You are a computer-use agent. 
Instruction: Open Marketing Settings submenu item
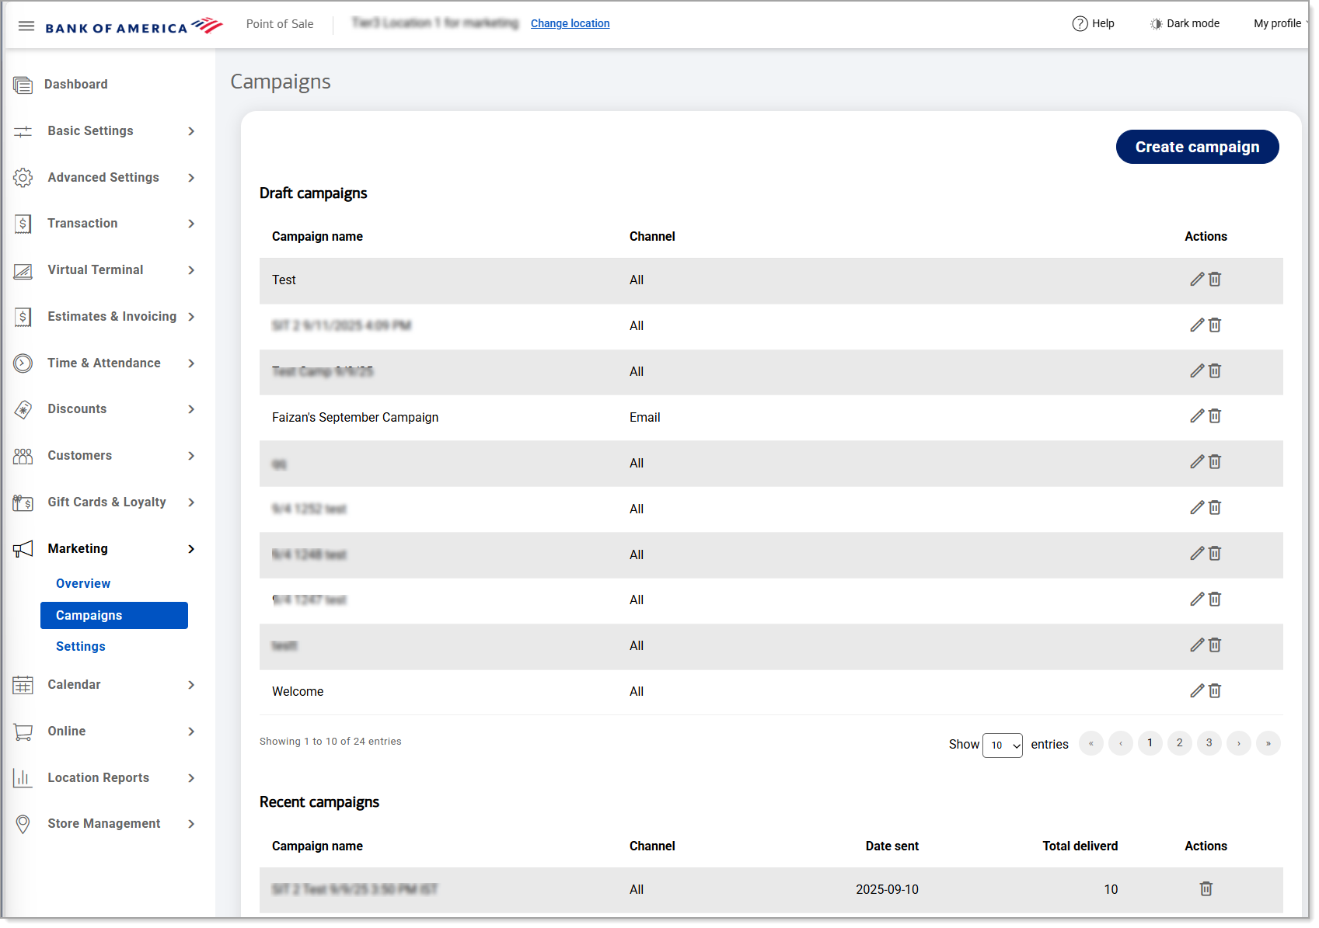(x=81, y=647)
